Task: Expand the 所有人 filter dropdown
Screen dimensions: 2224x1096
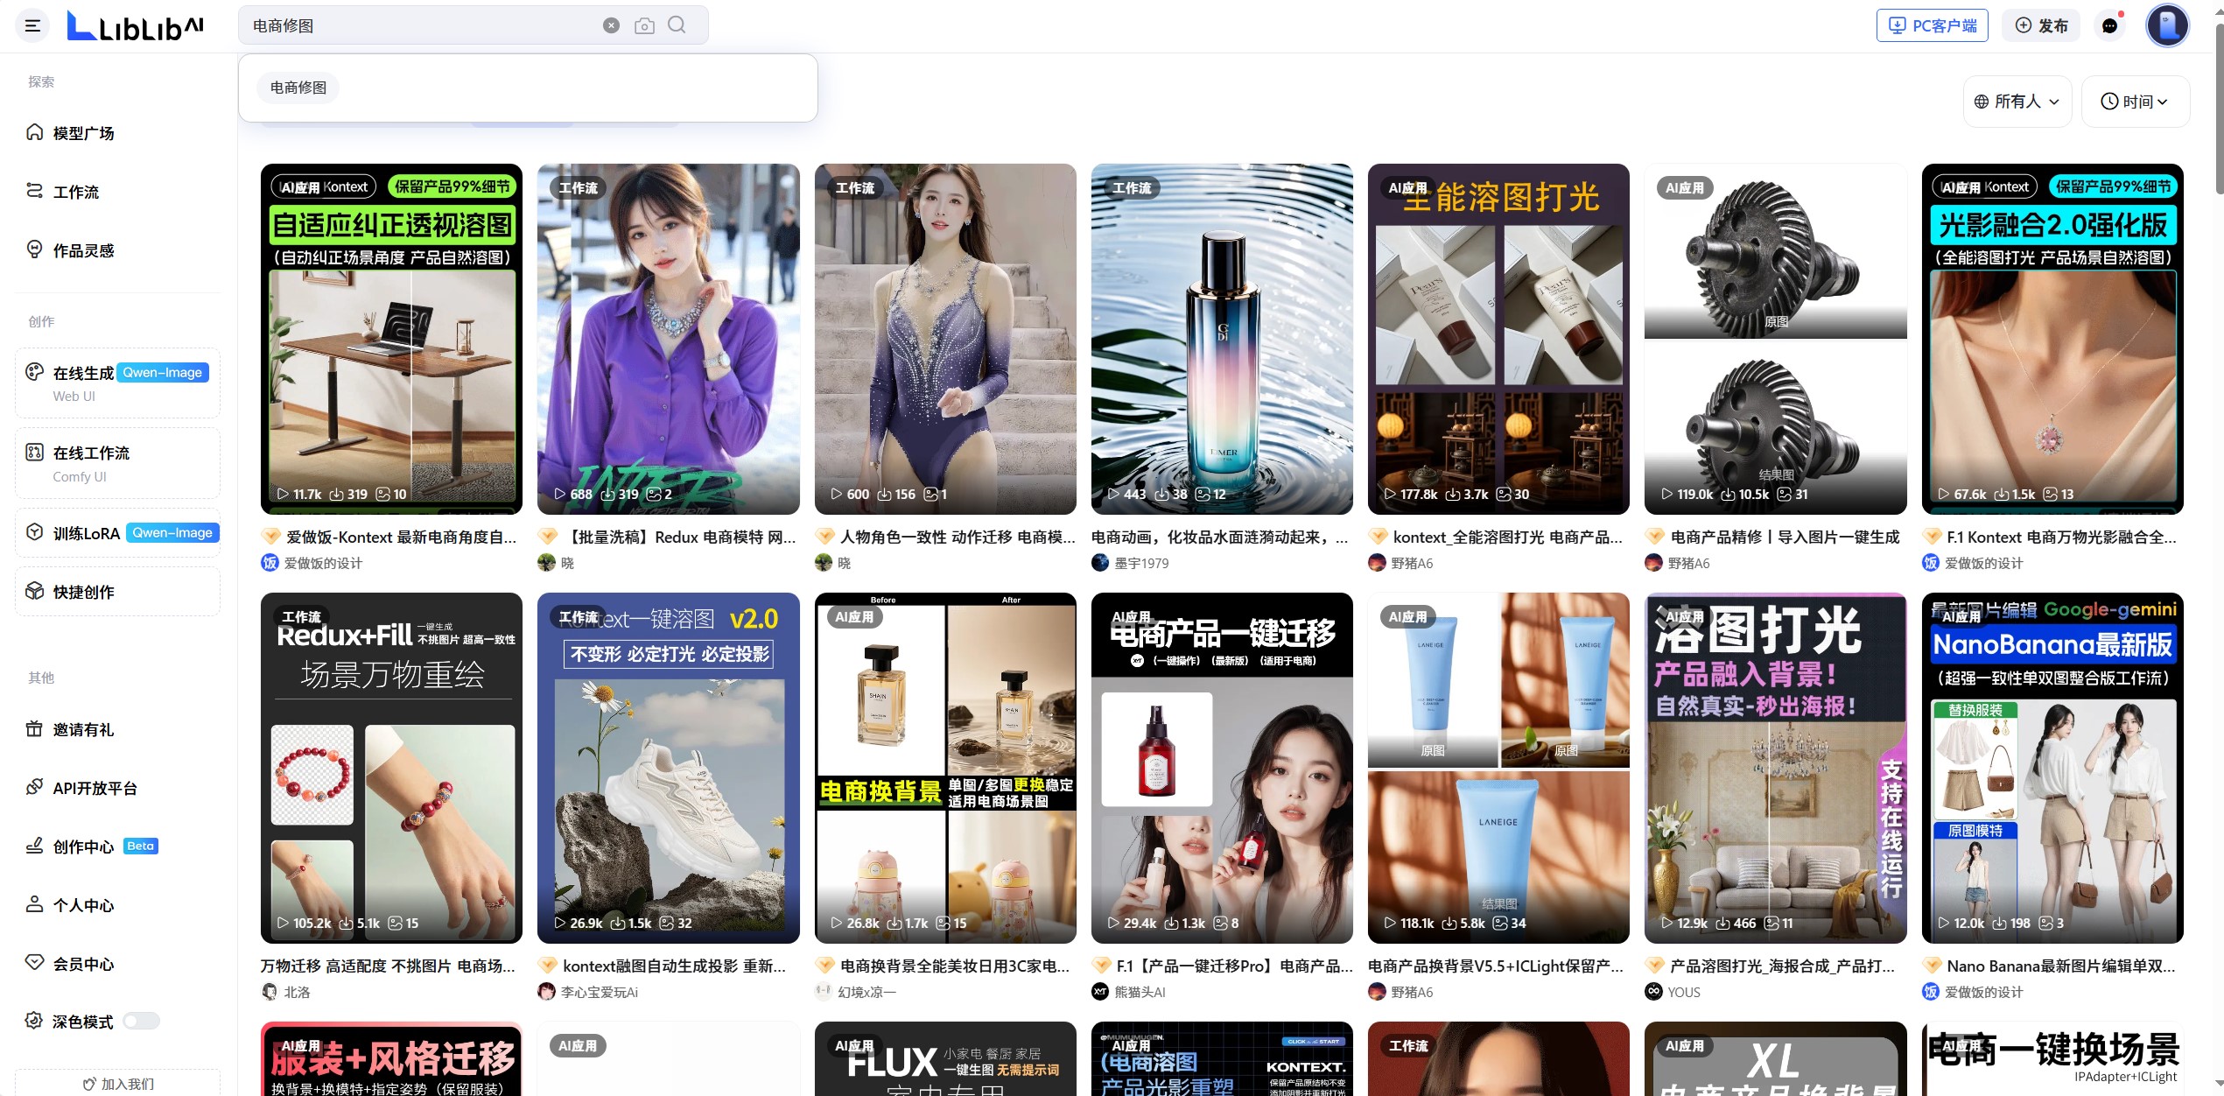Action: point(2017,102)
